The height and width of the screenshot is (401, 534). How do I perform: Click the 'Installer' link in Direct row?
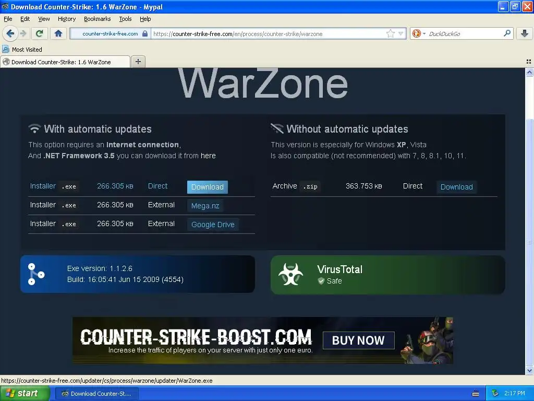click(x=43, y=186)
